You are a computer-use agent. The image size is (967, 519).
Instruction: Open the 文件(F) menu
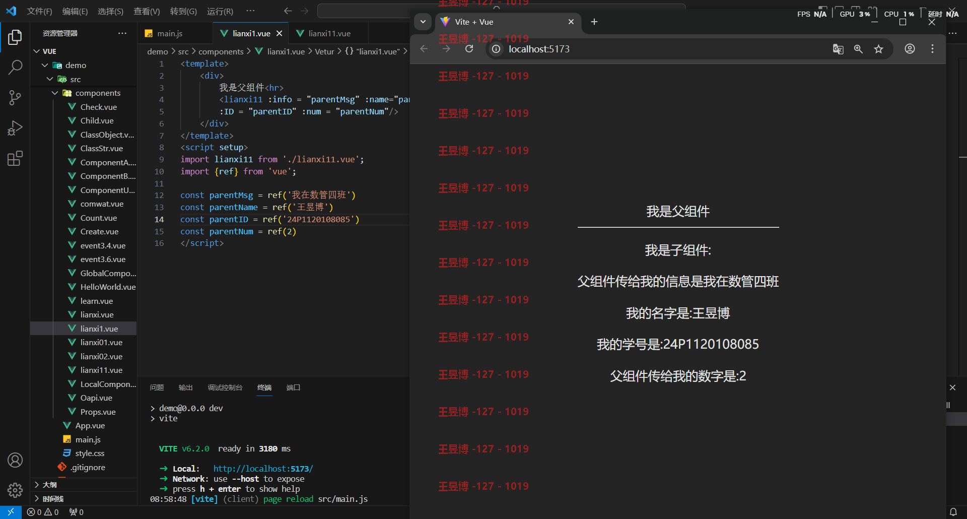click(39, 11)
